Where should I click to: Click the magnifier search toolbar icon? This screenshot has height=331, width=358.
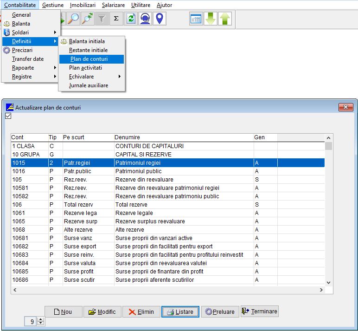click(73, 19)
